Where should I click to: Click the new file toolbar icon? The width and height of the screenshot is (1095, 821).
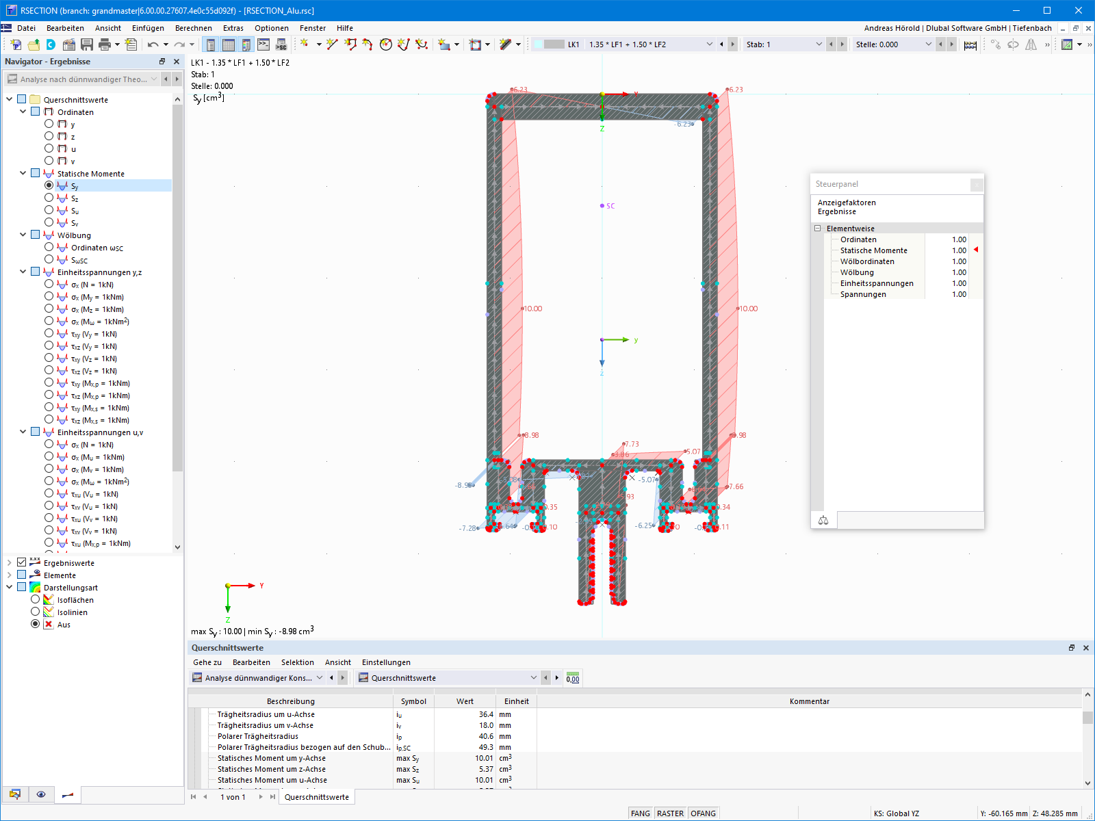coord(16,44)
